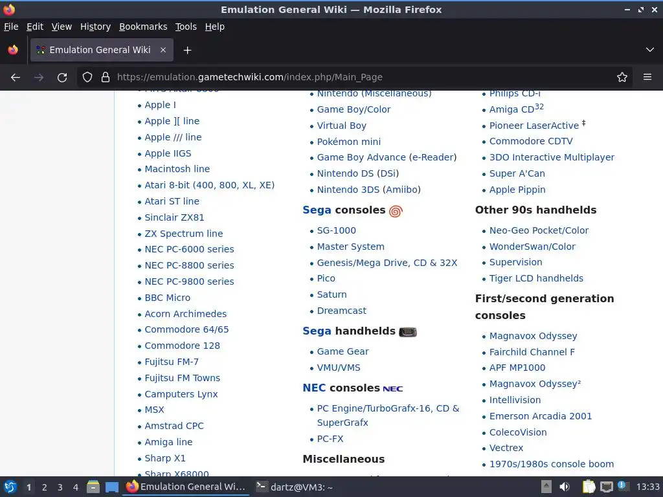Open the tracking protection shield icon
The width and height of the screenshot is (663, 497).
(87, 78)
